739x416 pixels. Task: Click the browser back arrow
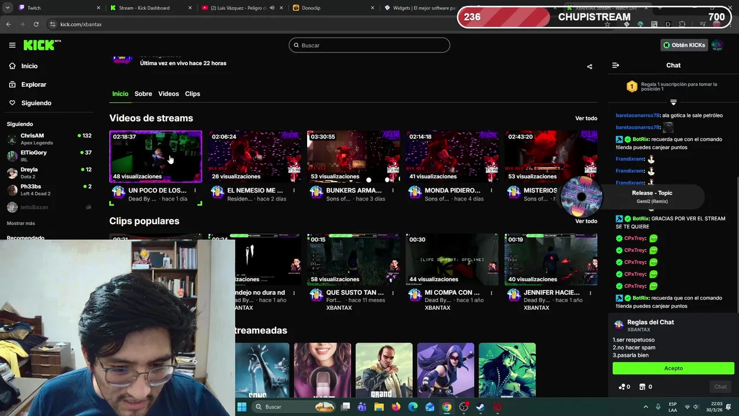click(x=8, y=24)
